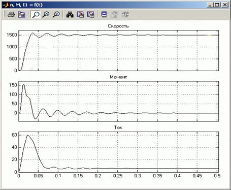Click the peak of the Момент torque curve
This screenshot has height=190, width=231.
tap(23, 84)
